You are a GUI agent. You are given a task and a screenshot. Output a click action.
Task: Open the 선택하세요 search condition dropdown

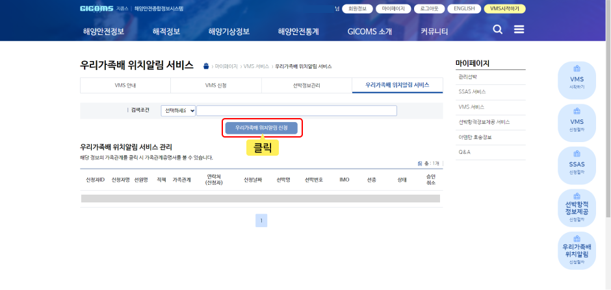click(178, 111)
